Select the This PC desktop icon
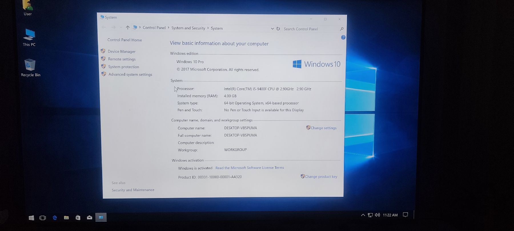Viewport: 514px width, 231px height. 29,37
